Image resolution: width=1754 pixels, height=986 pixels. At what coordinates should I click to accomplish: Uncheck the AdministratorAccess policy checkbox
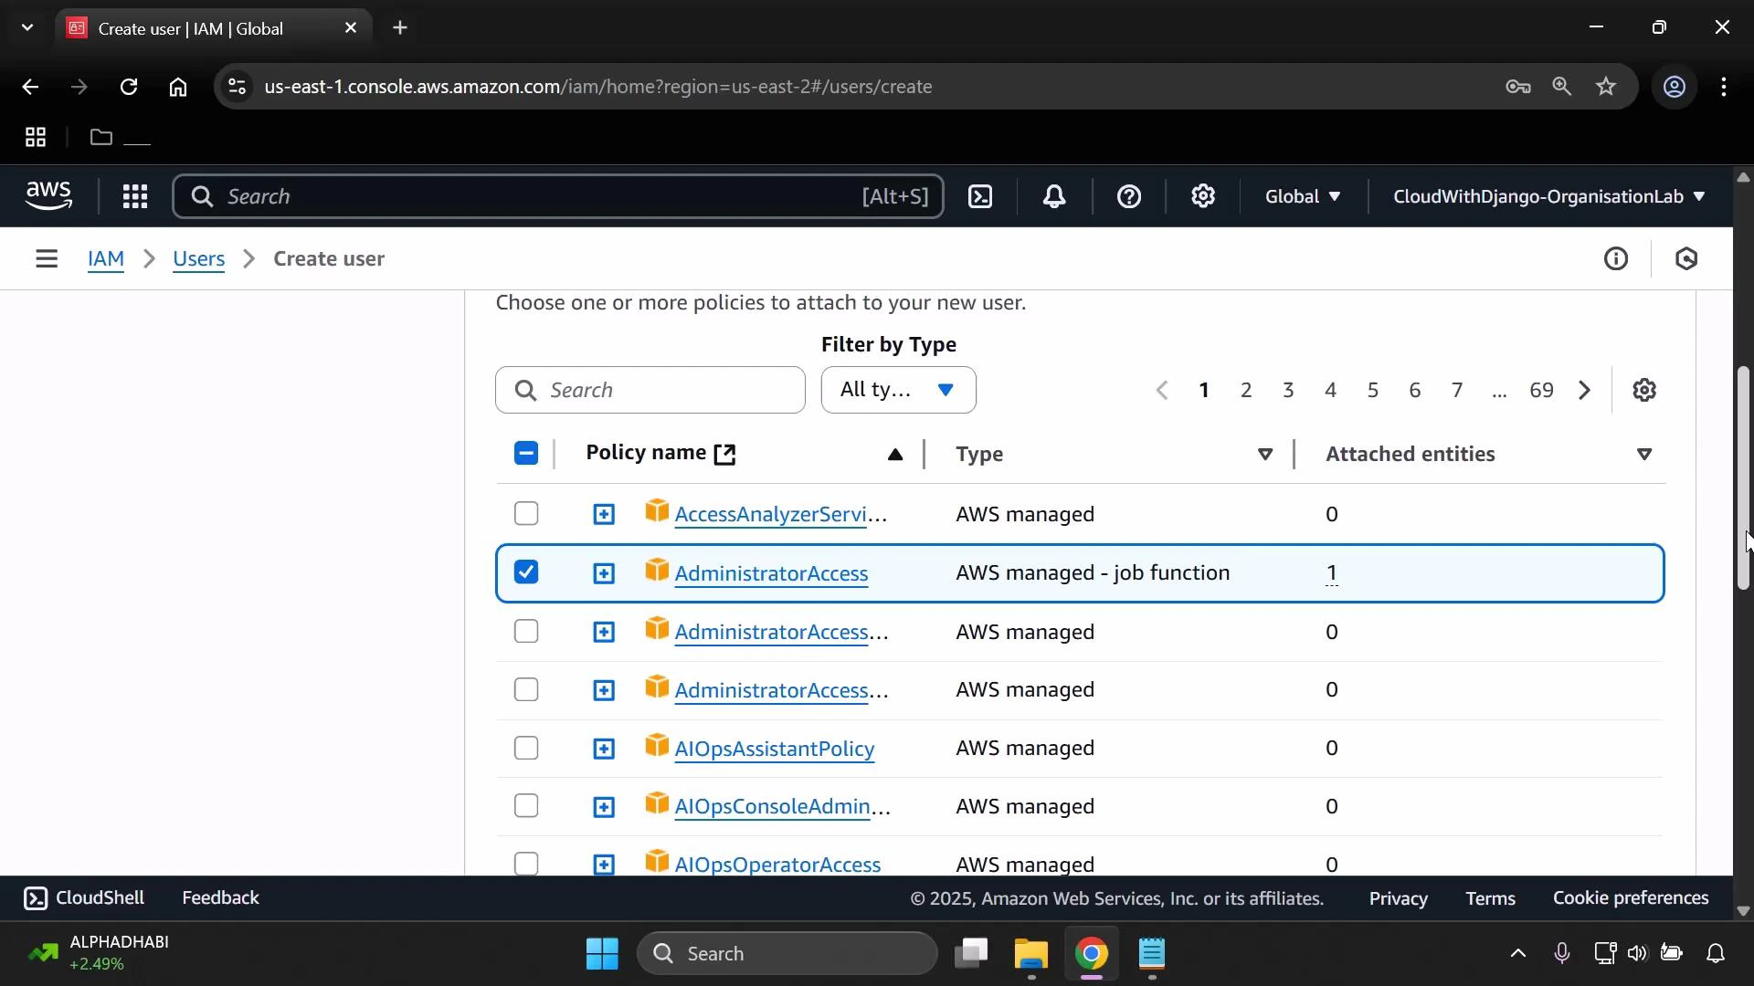click(526, 572)
